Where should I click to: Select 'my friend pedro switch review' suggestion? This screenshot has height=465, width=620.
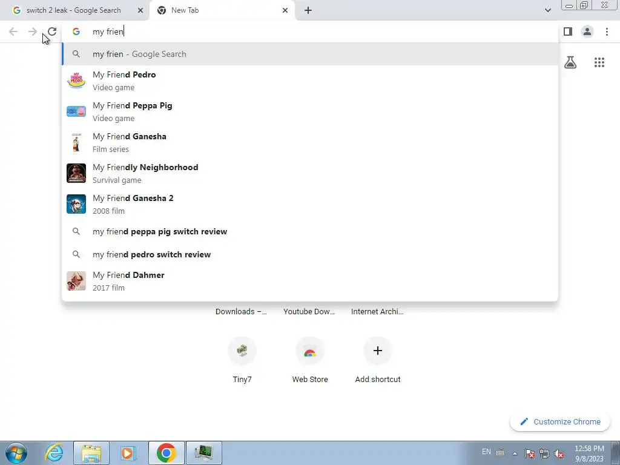[310, 254]
